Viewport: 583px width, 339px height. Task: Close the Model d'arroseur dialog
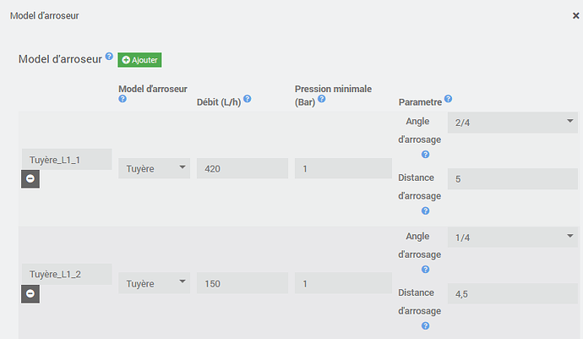click(x=575, y=15)
